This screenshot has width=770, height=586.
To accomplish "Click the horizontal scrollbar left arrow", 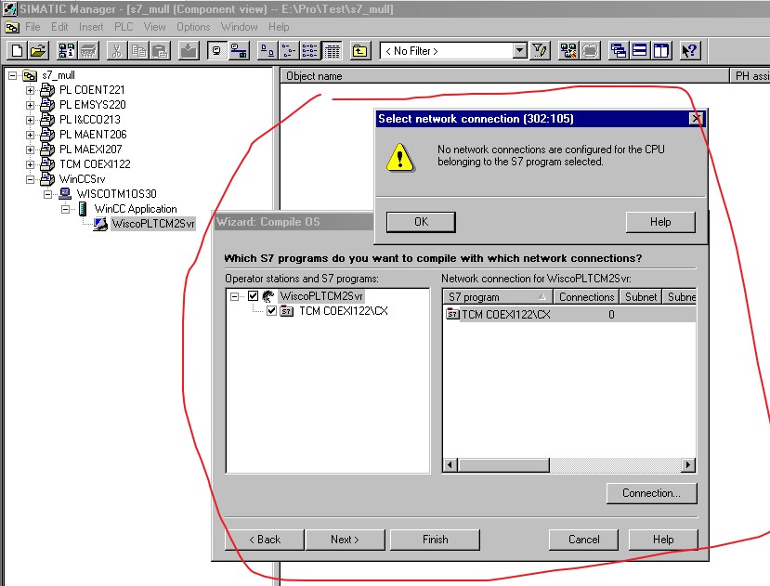I will [x=450, y=464].
